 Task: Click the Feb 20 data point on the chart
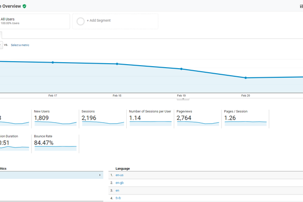point(245,78)
